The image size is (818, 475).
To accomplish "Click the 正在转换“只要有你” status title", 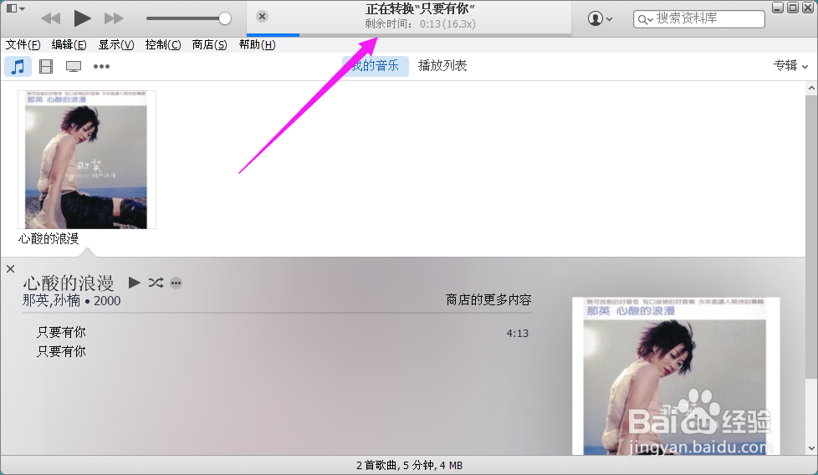I will click(x=420, y=9).
